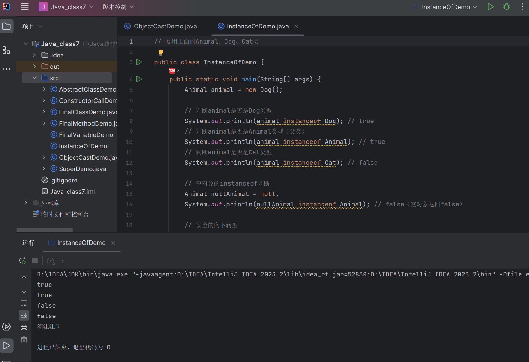Switch to the ObjectCastDemo.java editor tab
The width and height of the screenshot is (529, 362).
(x=165, y=26)
